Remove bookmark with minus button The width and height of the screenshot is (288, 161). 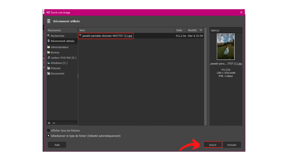point(54,123)
